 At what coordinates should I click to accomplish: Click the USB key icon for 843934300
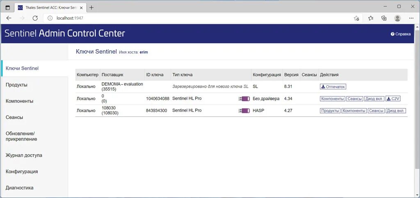coord(244,111)
